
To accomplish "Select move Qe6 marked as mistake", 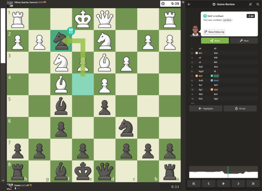I will 217,89.
